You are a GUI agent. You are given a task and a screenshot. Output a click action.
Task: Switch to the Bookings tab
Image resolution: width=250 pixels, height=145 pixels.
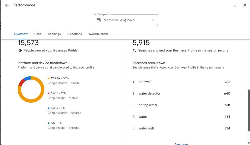coord(54,34)
